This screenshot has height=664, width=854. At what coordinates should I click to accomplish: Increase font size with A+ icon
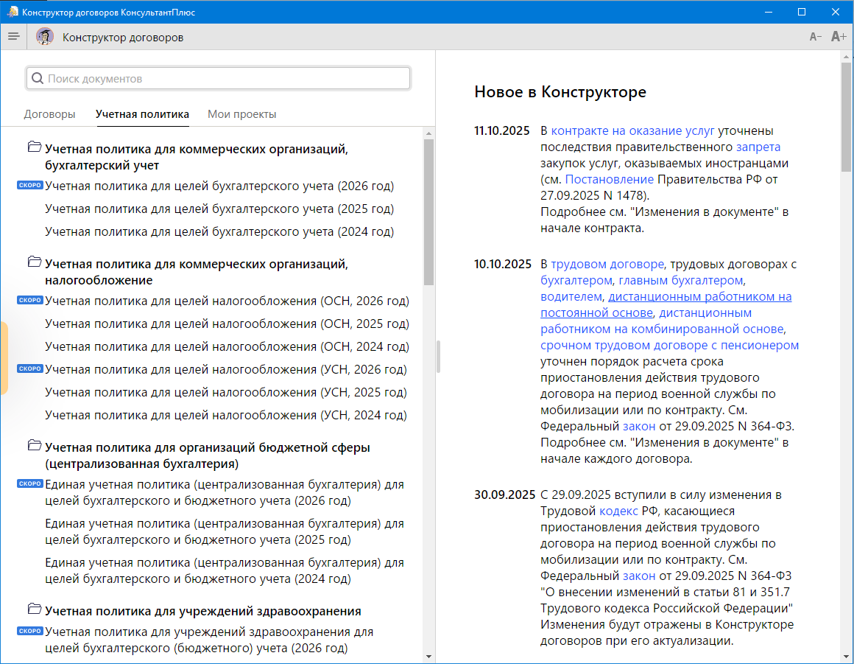point(838,37)
